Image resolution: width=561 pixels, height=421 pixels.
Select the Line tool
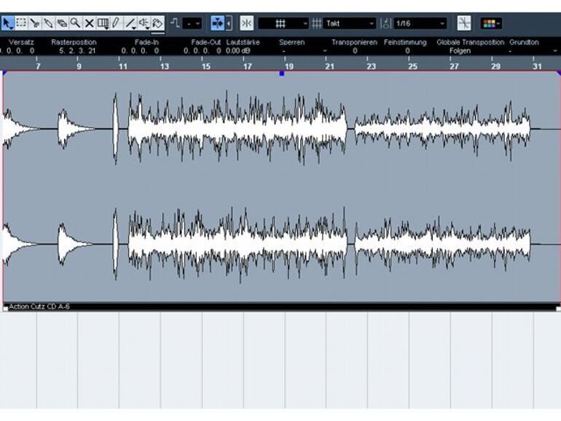click(x=130, y=23)
